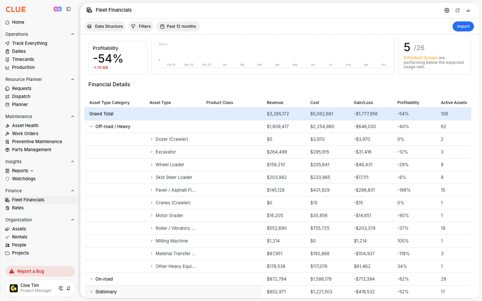Open Filters
Viewport: 482px width, 301px height.
[141, 26]
